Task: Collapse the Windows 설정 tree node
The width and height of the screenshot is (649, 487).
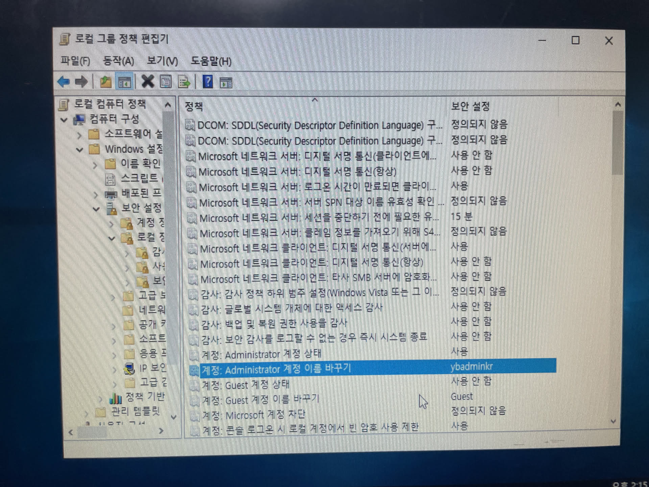Action: (x=79, y=149)
